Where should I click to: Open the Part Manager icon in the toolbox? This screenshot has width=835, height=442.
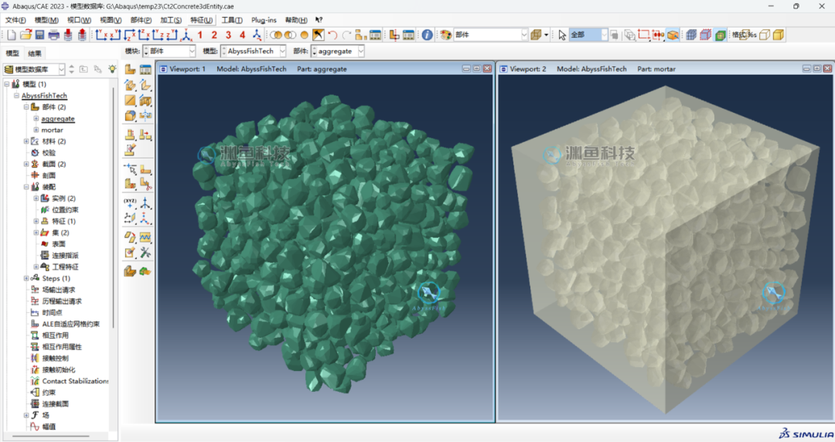coord(145,70)
